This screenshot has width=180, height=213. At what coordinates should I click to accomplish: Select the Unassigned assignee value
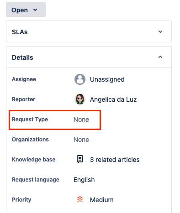107,79
